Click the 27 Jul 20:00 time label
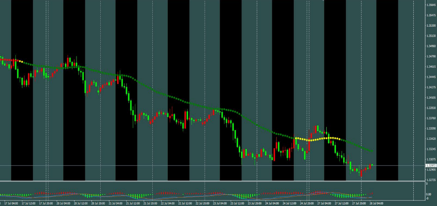This screenshot has height=206, width=437. coord(359,204)
